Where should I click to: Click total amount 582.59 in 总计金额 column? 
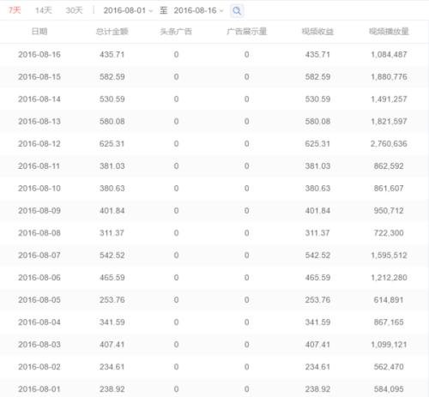coord(112,77)
